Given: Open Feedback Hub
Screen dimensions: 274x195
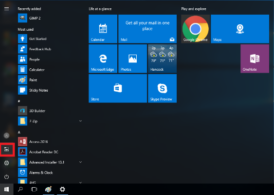Looking at the screenshot, I should (50, 49).
